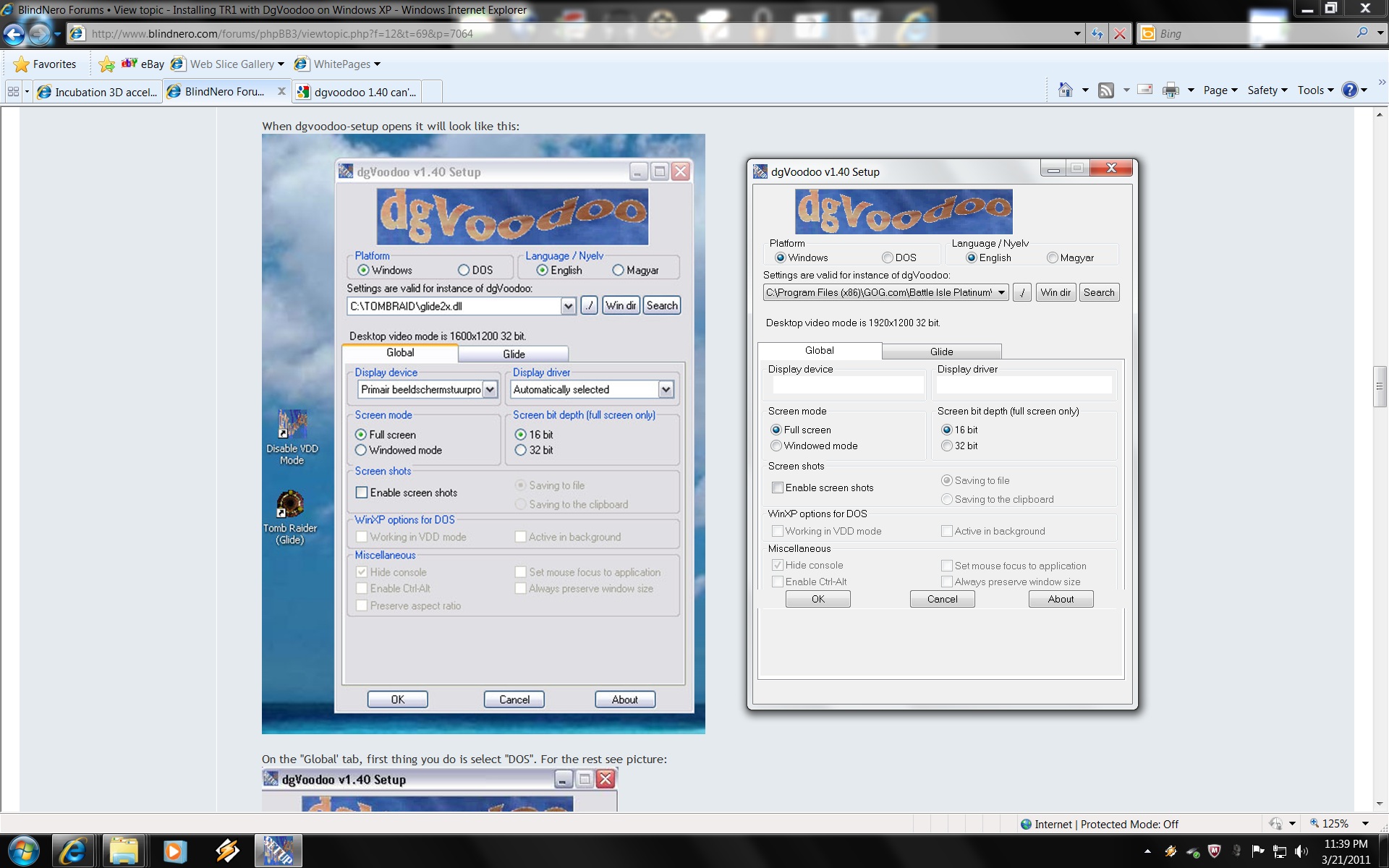Open zoom level 125% dropdown arrow

1365,824
